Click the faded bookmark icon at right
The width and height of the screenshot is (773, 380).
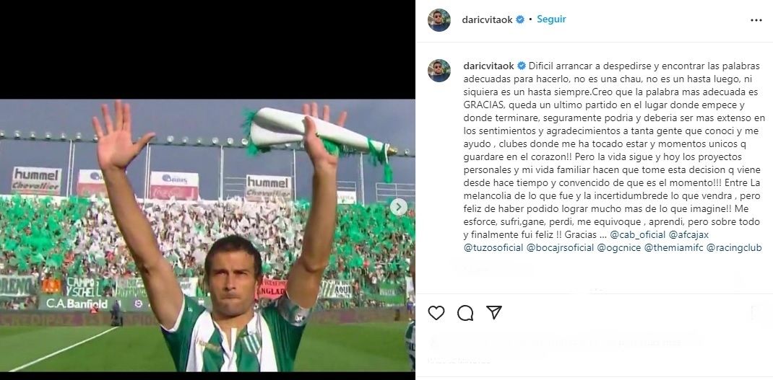pos(755,312)
